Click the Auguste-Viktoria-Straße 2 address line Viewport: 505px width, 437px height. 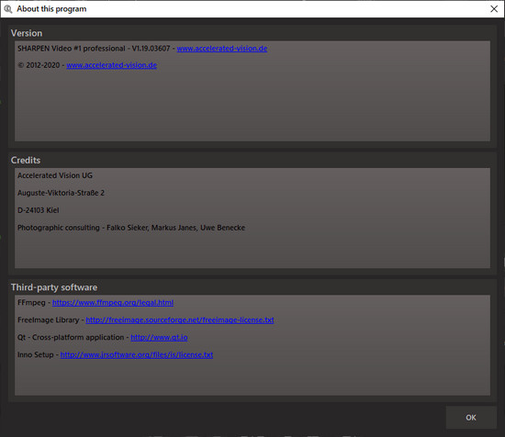[61, 193]
